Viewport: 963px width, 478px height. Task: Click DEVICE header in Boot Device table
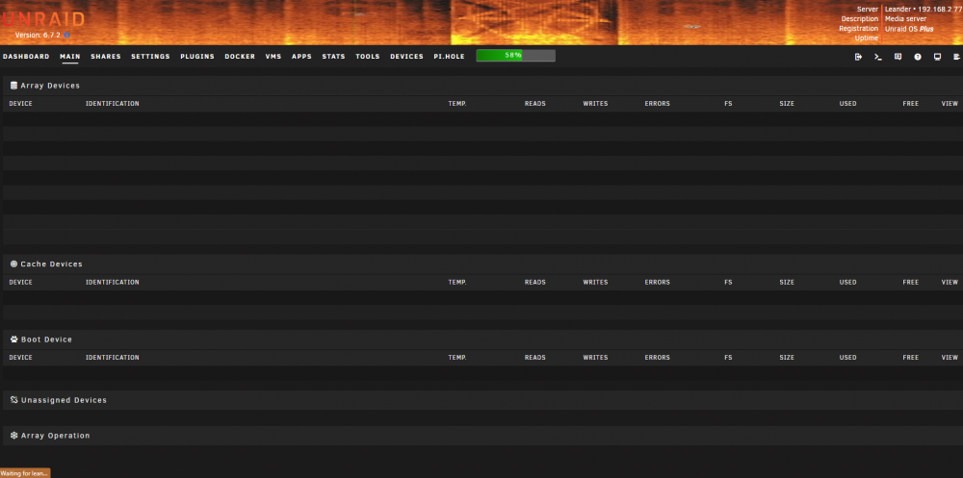click(21, 357)
